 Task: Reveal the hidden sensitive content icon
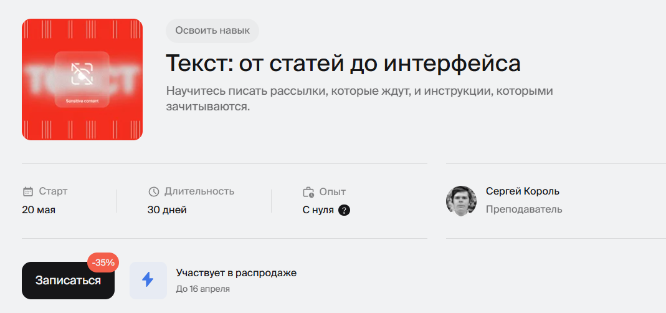click(82, 74)
